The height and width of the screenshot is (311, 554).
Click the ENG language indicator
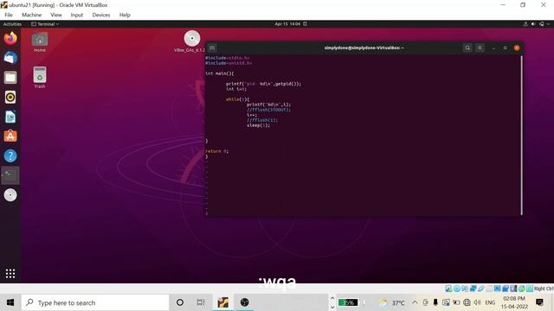click(x=490, y=302)
